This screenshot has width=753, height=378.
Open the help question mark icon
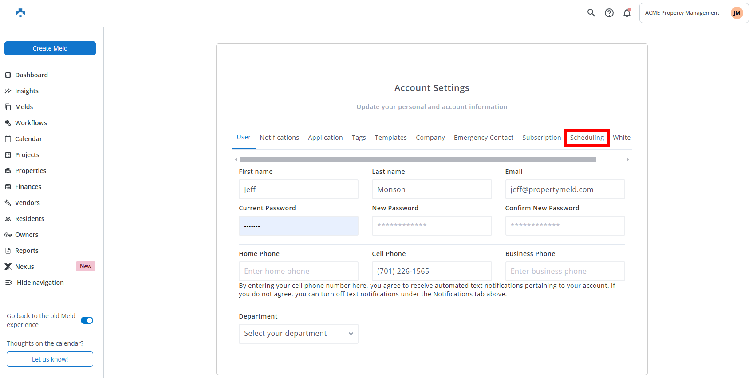tap(609, 13)
